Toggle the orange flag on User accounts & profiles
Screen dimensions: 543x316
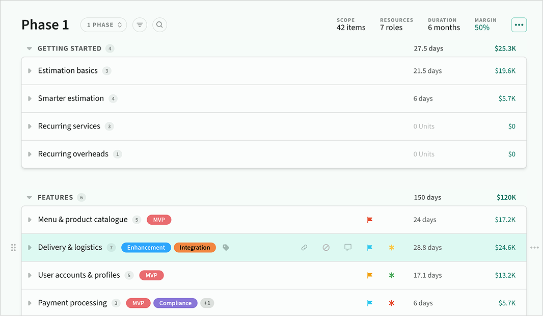tap(370, 275)
